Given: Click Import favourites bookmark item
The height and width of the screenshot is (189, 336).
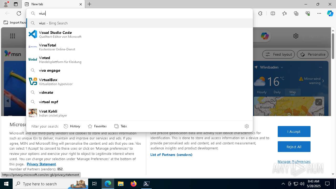Looking at the screenshot, I should click(x=15, y=23).
